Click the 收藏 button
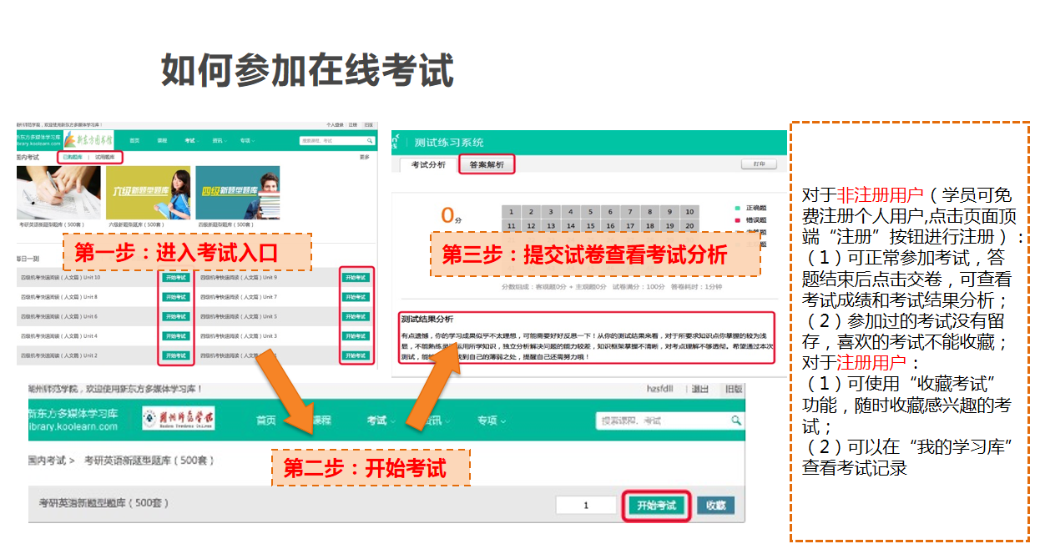The image size is (1040, 559). point(716,505)
